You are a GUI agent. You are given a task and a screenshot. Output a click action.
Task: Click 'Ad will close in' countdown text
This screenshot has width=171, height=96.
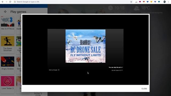(117, 70)
